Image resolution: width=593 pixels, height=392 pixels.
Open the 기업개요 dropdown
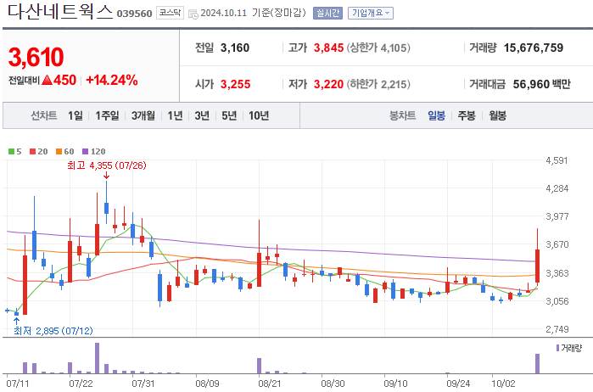click(371, 14)
